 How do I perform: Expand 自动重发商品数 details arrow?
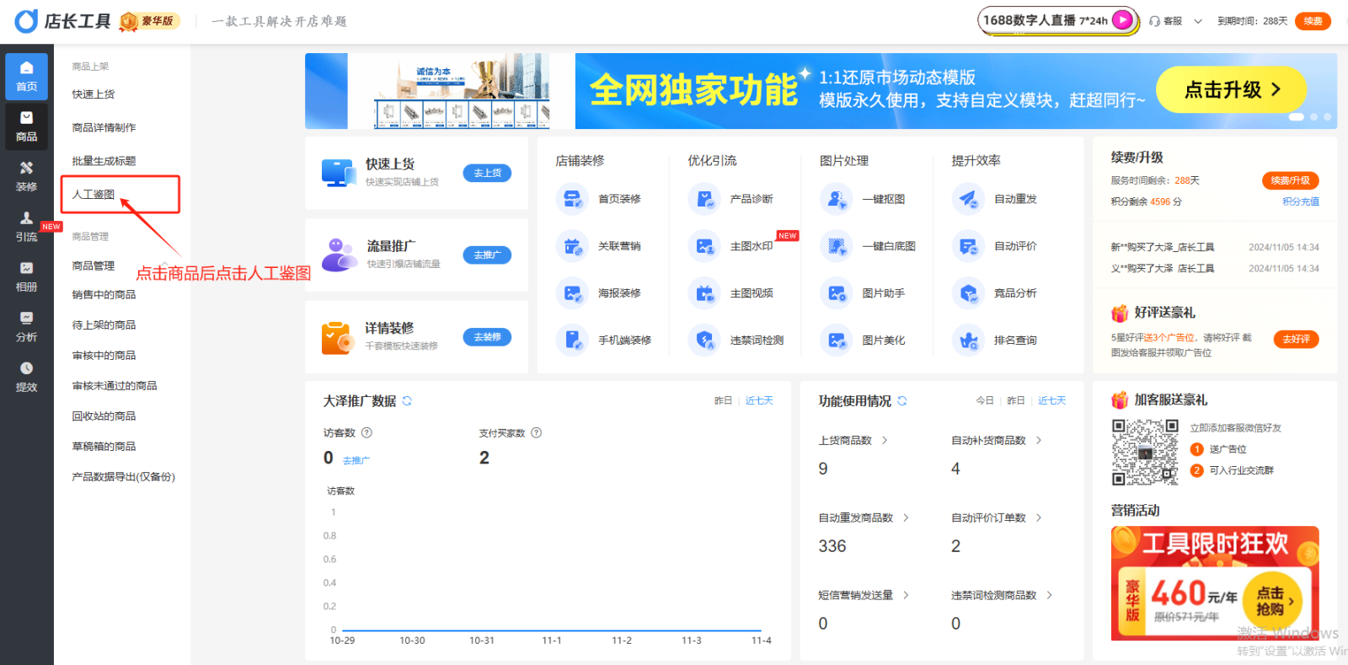tap(906, 518)
